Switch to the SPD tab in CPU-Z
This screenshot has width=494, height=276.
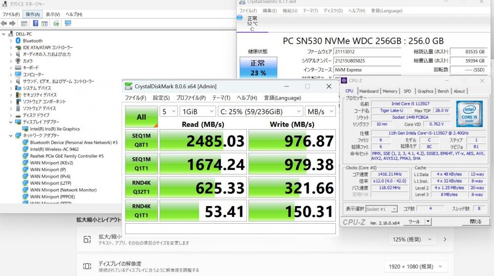[x=408, y=91]
